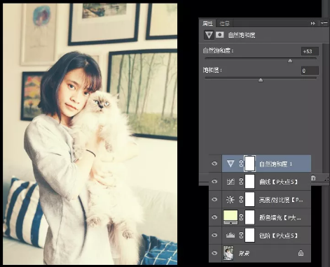The height and width of the screenshot is (267, 330).
Task: Hide the 曲线 layer
Action: (x=214, y=181)
